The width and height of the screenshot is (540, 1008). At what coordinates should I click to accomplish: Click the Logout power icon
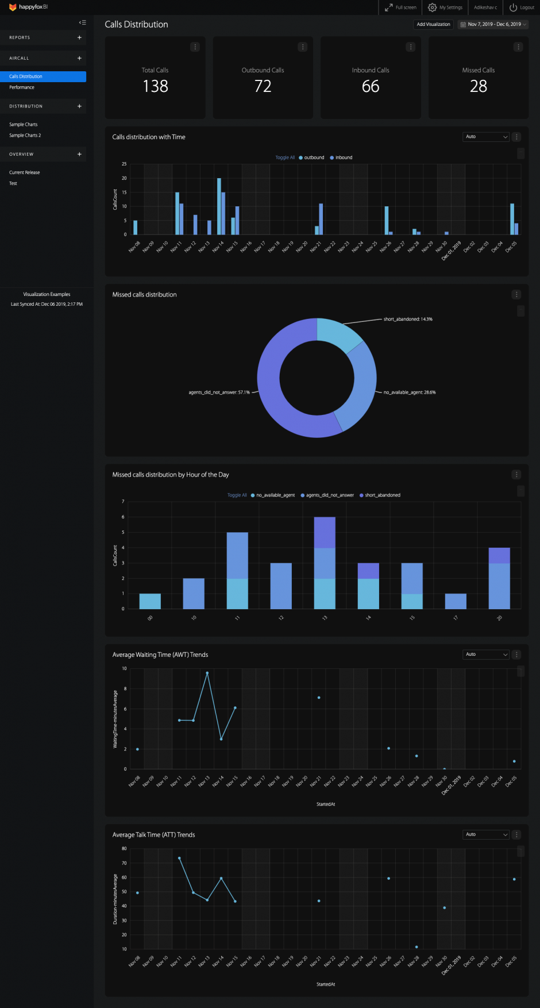[x=513, y=7]
